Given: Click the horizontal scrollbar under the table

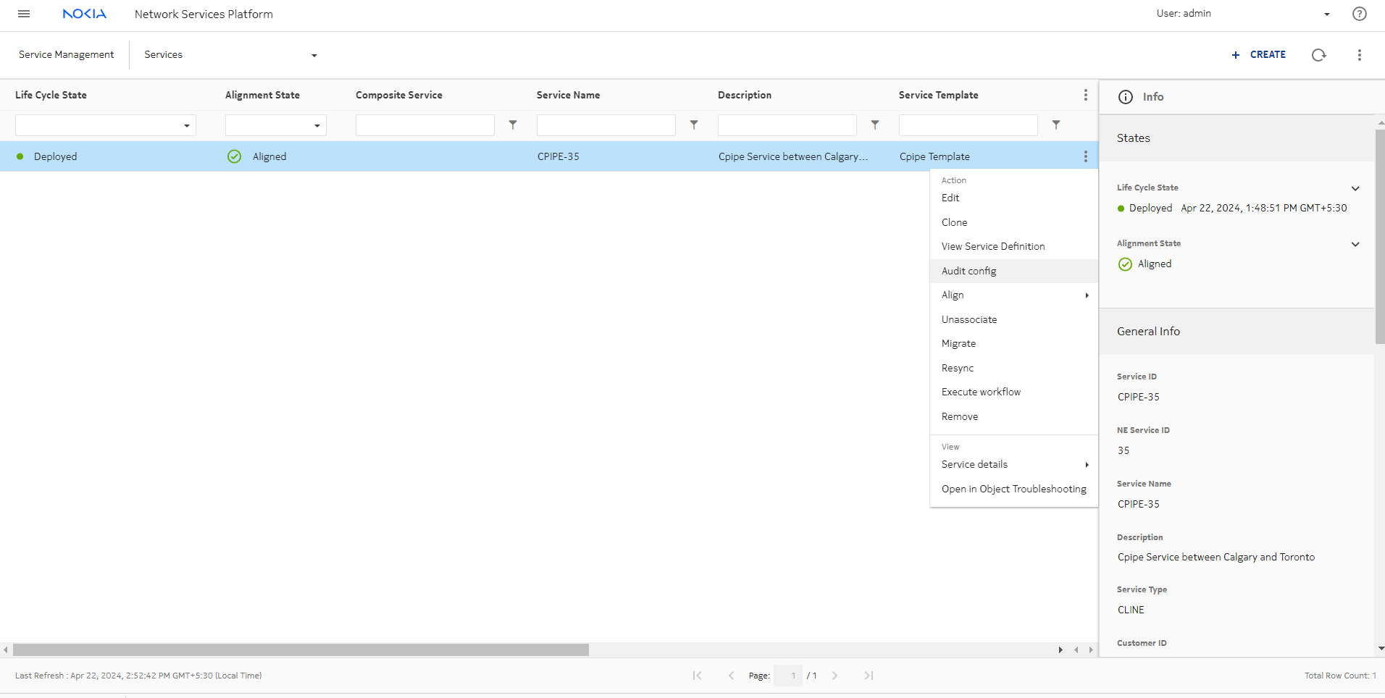Looking at the screenshot, I should tap(301, 650).
